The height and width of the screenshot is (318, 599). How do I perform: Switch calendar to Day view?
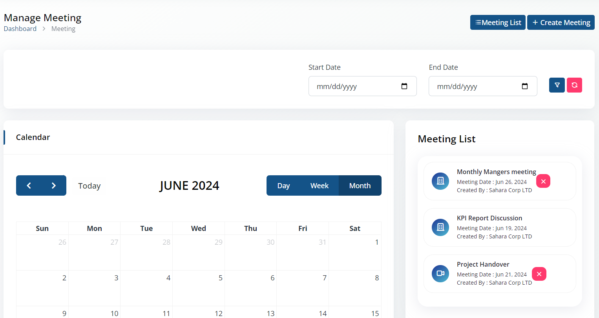pos(283,185)
